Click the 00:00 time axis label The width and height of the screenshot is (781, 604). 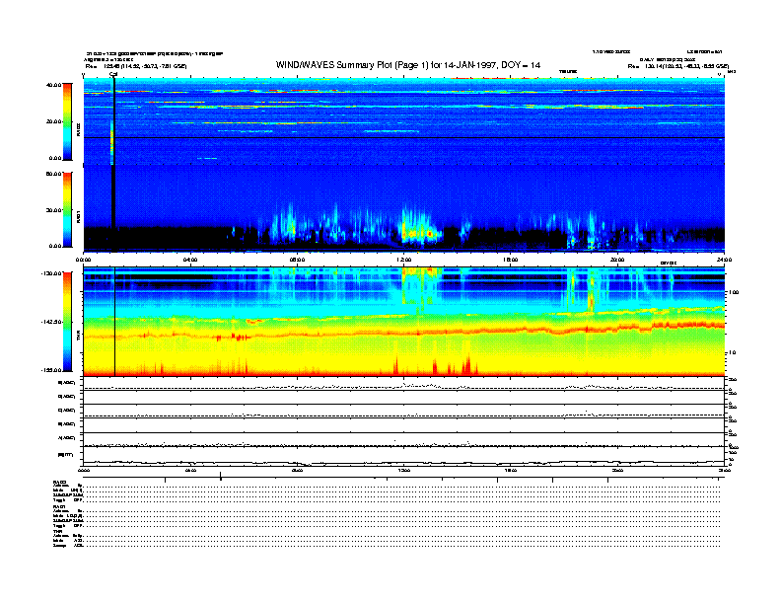coord(84,259)
